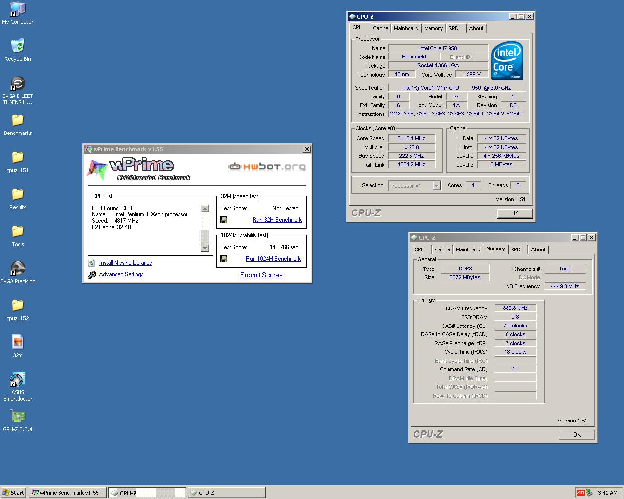Click the hwbot.org logo in wPrime

[267, 167]
